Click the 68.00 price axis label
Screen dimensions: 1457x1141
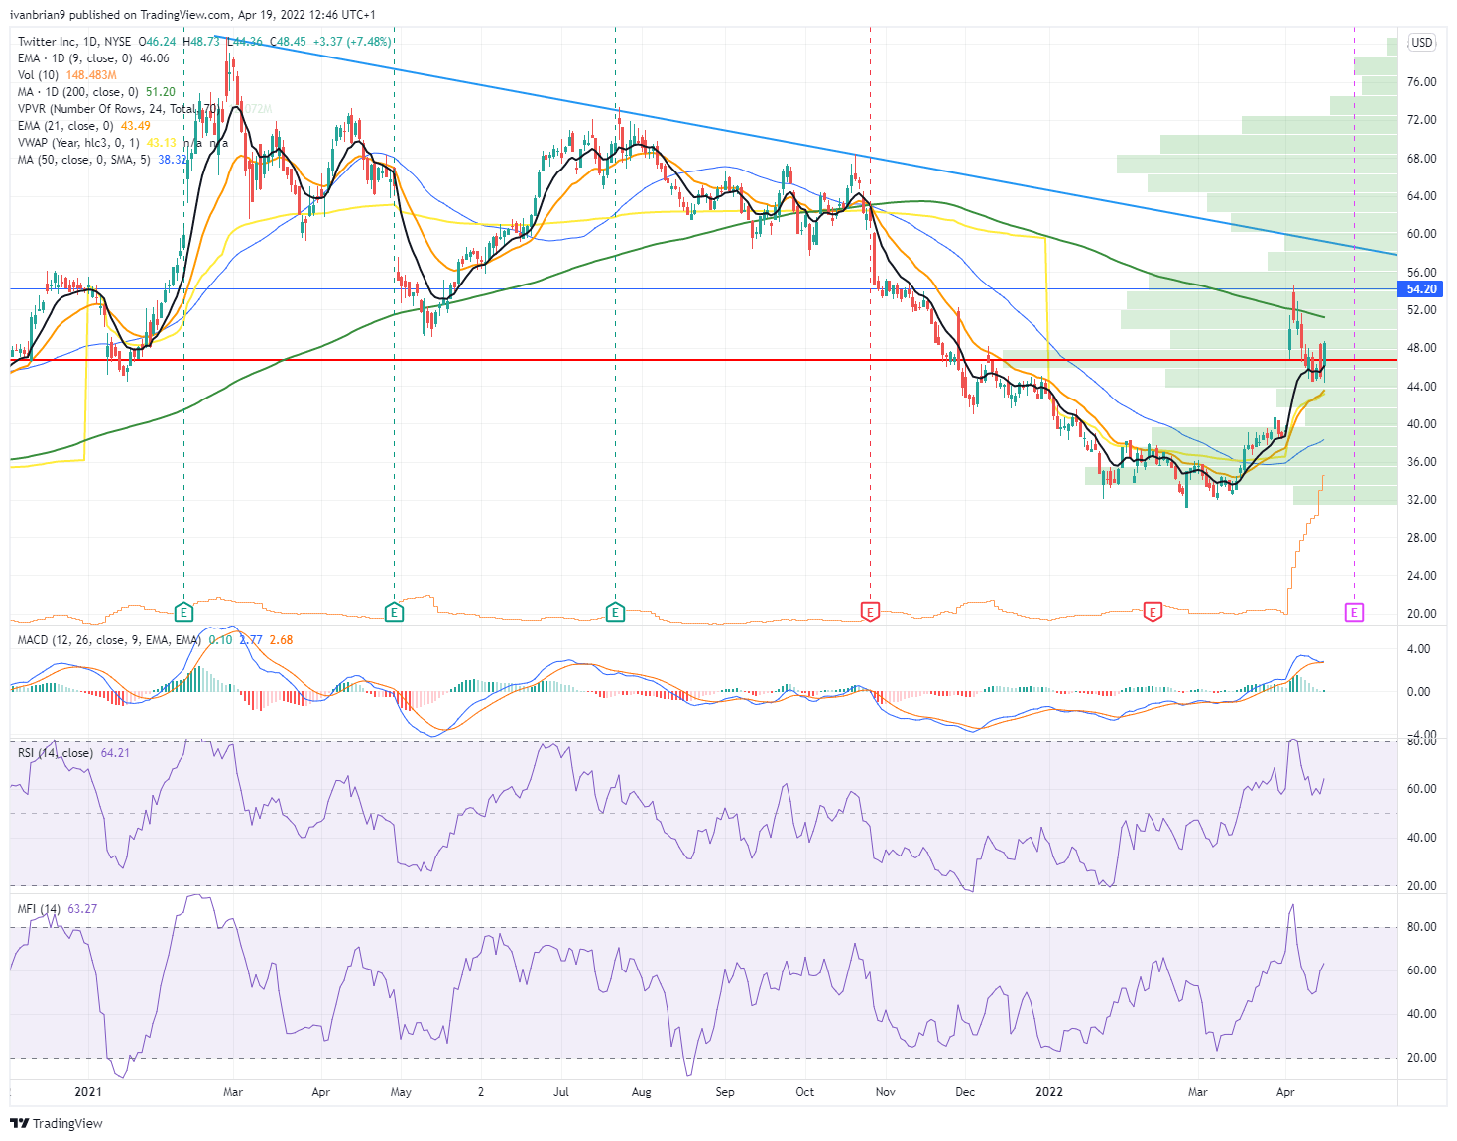coord(1421,159)
